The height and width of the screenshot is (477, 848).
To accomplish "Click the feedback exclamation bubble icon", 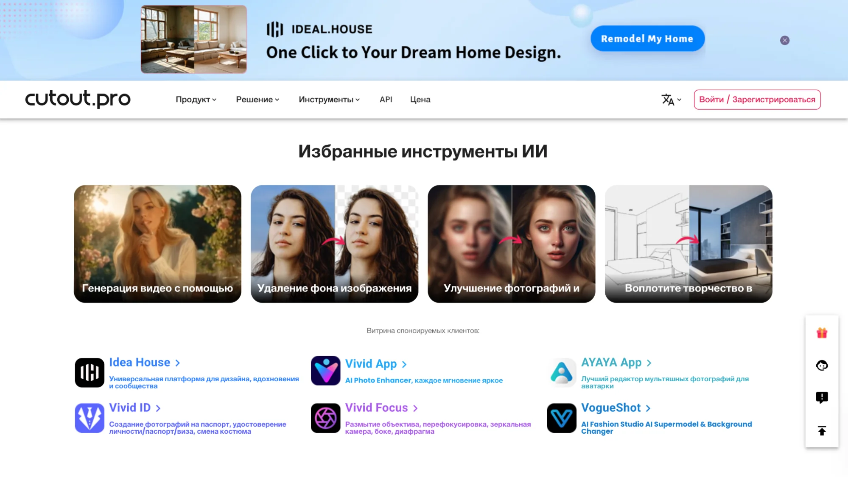I will coord(822,397).
